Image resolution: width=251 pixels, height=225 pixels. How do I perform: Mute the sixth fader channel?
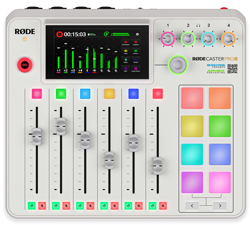(163, 206)
